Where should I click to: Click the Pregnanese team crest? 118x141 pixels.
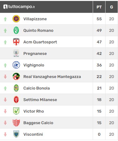(16, 53)
